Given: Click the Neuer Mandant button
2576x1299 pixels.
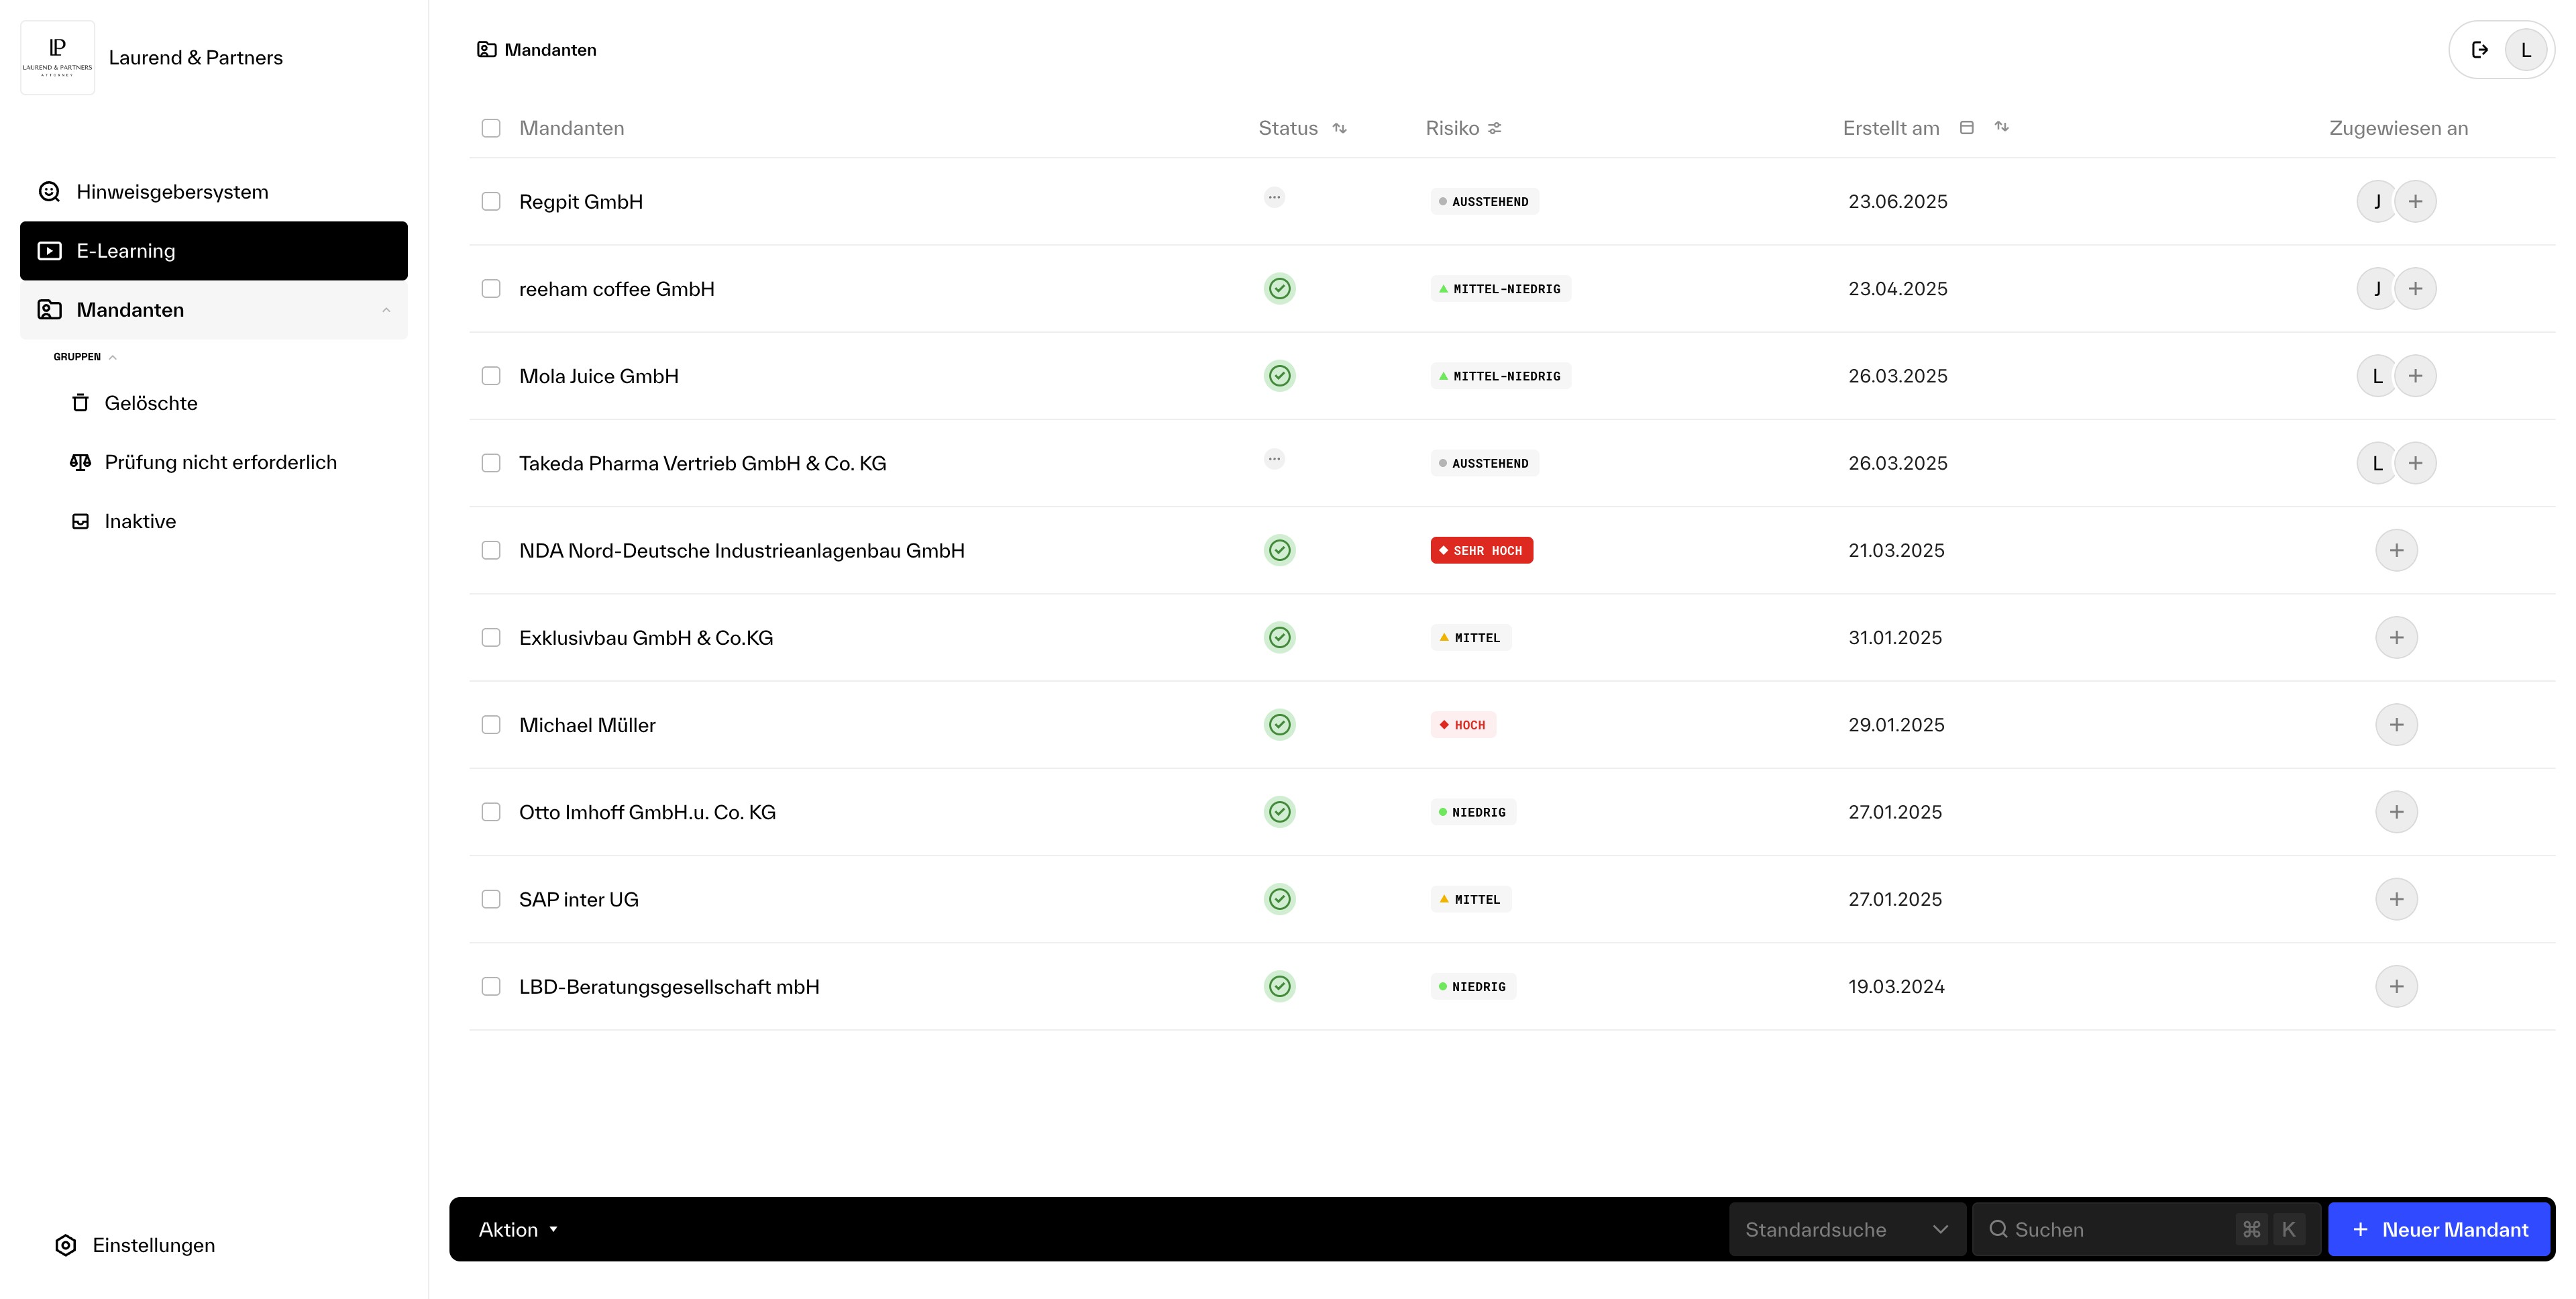Looking at the screenshot, I should click(2439, 1229).
